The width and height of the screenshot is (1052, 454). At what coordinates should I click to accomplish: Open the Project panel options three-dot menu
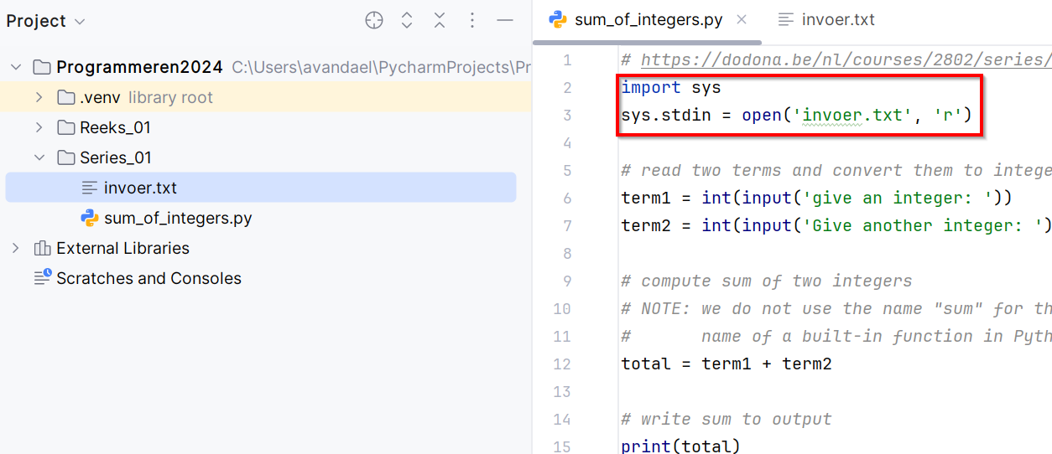tap(472, 21)
